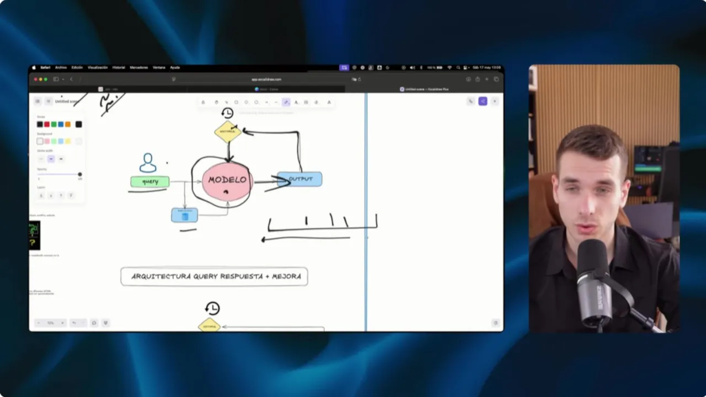This screenshot has height=397, width=706.
Task: Open the sidebar list icon beside scene name
Action: pyautogui.click(x=49, y=101)
